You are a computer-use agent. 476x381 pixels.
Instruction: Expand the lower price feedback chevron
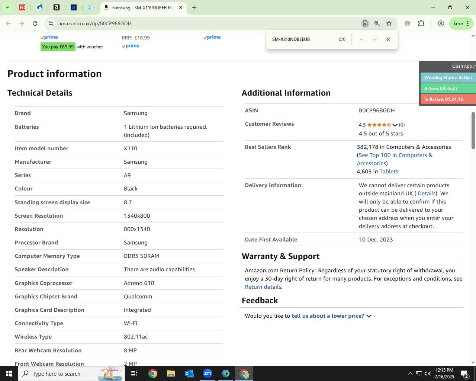[x=369, y=316]
